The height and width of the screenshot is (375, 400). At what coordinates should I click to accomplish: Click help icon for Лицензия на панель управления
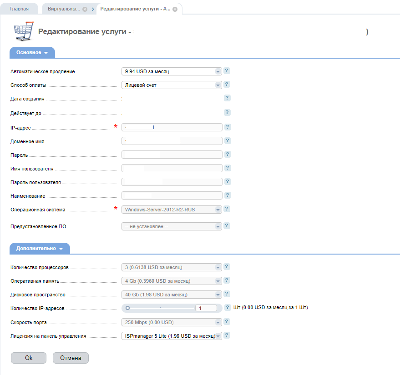[x=227, y=335]
